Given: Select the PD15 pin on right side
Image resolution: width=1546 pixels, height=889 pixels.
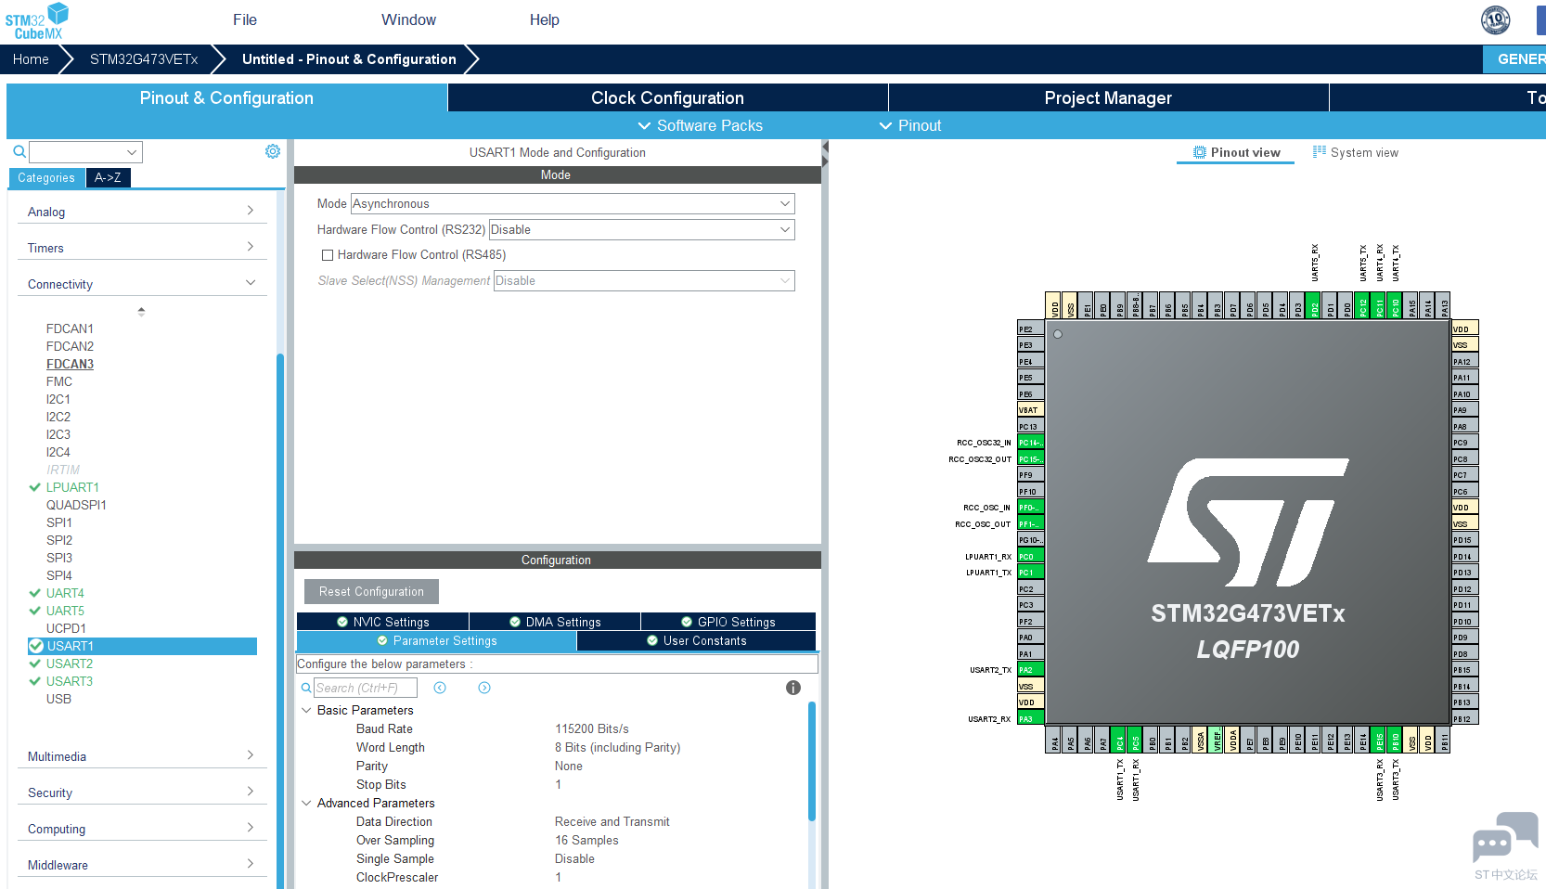Looking at the screenshot, I should (x=1465, y=540).
